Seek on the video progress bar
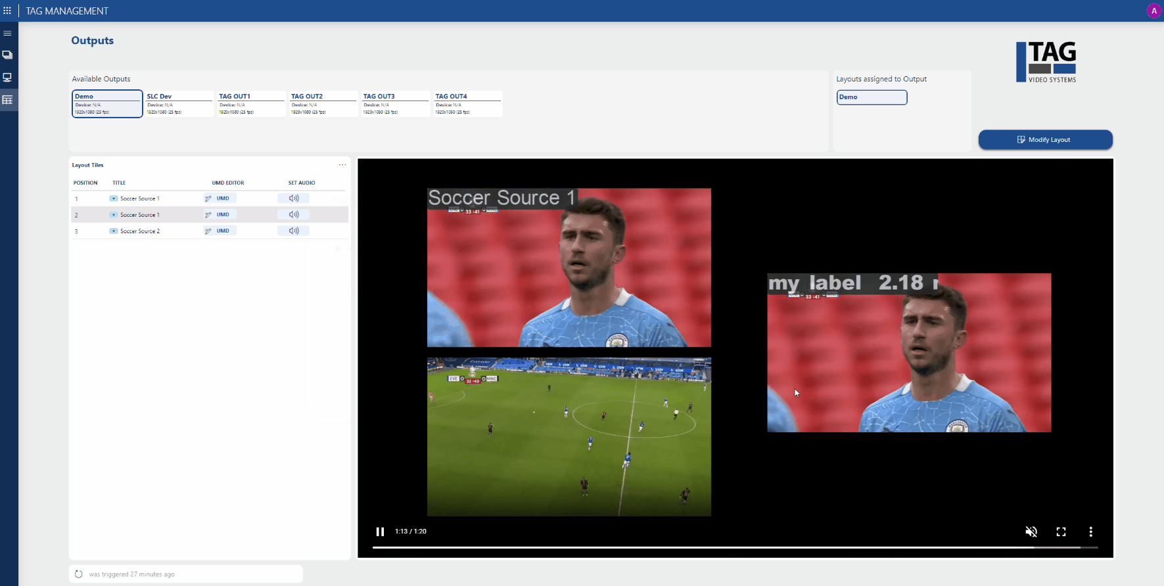The height and width of the screenshot is (586, 1164). [x=735, y=547]
